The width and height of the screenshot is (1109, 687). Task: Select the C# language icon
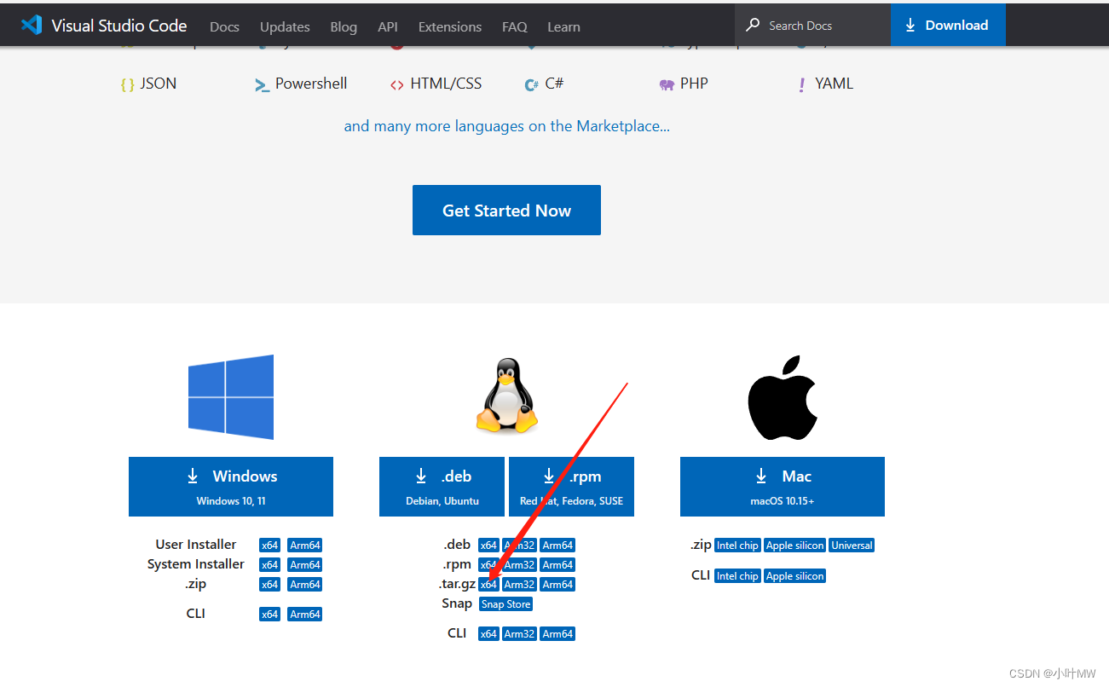530,84
